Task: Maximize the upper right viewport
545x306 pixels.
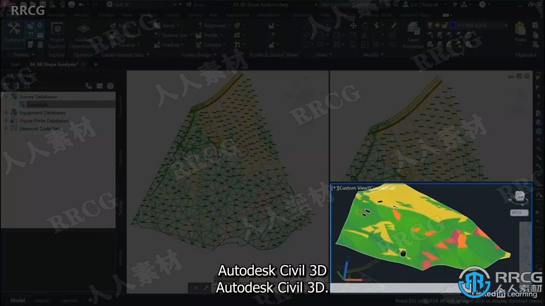Action: click(x=519, y=76)
